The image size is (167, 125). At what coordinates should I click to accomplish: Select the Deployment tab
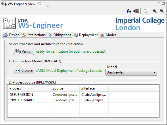tap(86, 35)
